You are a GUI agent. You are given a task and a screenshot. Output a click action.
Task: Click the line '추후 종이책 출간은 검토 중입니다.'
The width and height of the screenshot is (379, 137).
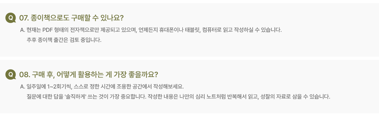[x=64, y=40]
